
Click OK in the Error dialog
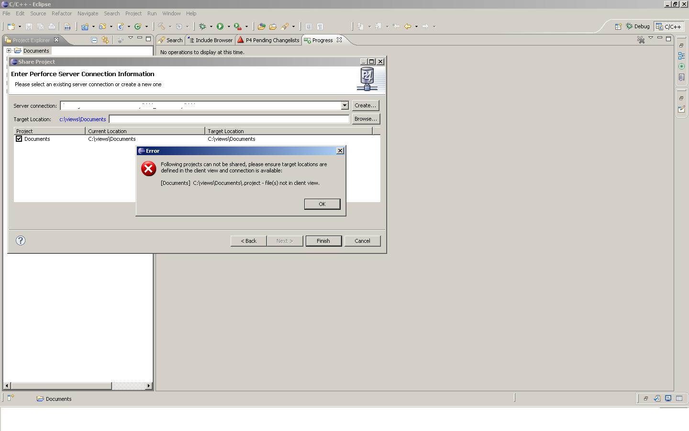pyautogui.click(x=322, y=204)
